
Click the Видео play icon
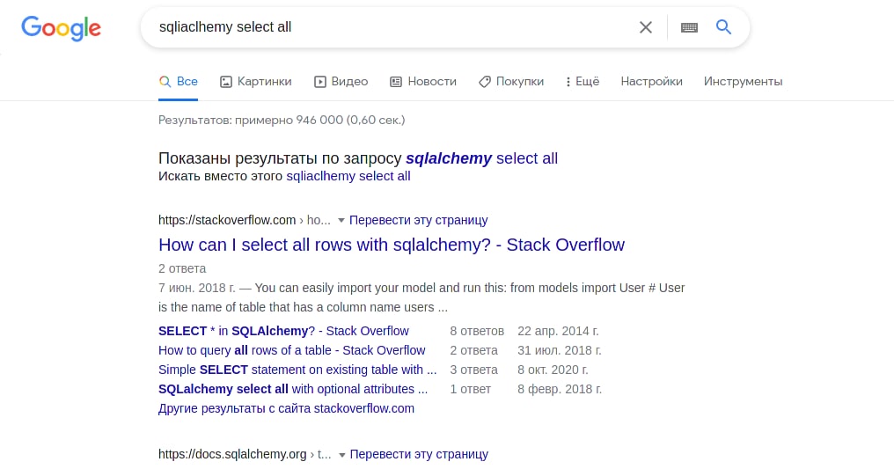[x=320, y=82]
